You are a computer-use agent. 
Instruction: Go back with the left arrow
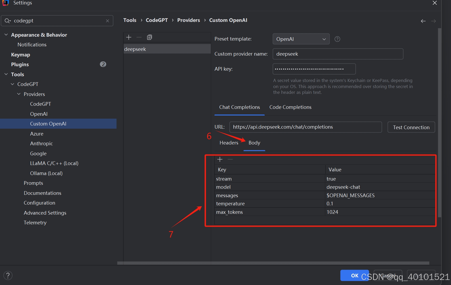coord(423,21)
